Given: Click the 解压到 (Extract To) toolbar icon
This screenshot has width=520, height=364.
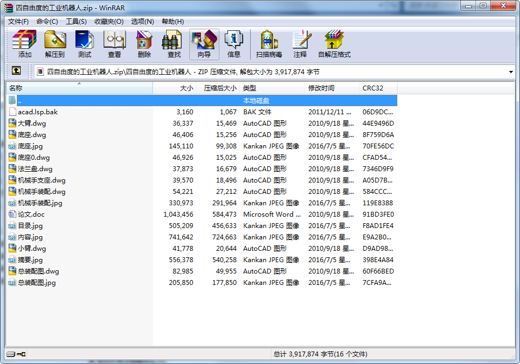Looking at the screenshot, I should [55, 44].
